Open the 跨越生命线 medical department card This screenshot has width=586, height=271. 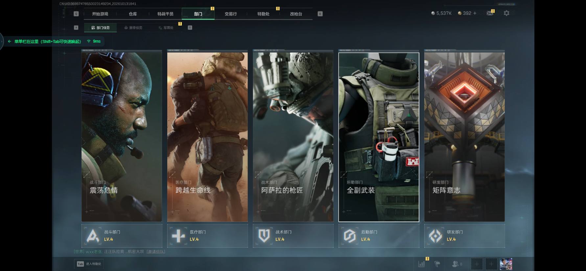[207, 137]
